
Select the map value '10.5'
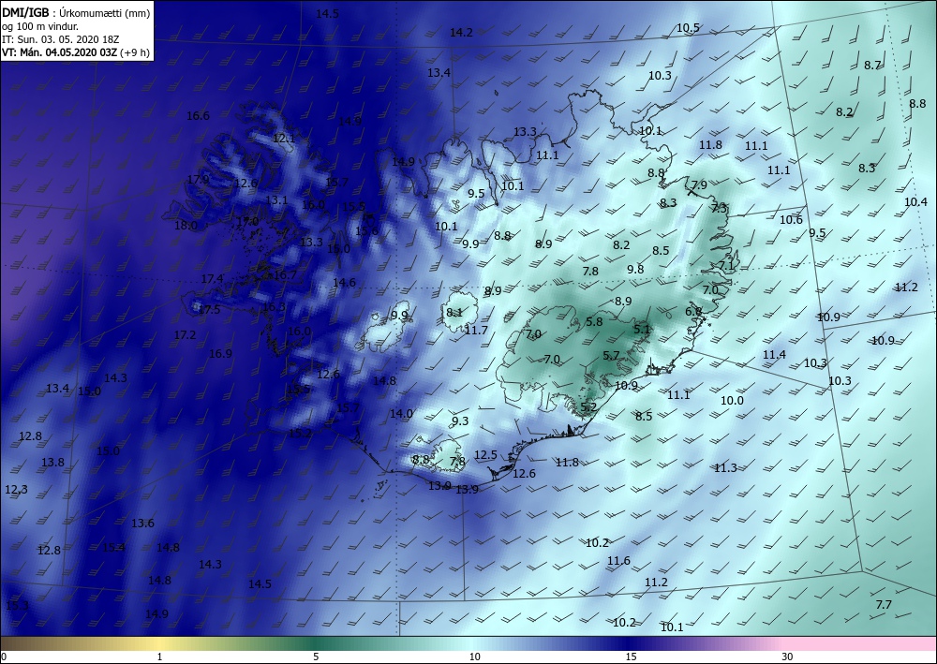[x=688, y=28]
